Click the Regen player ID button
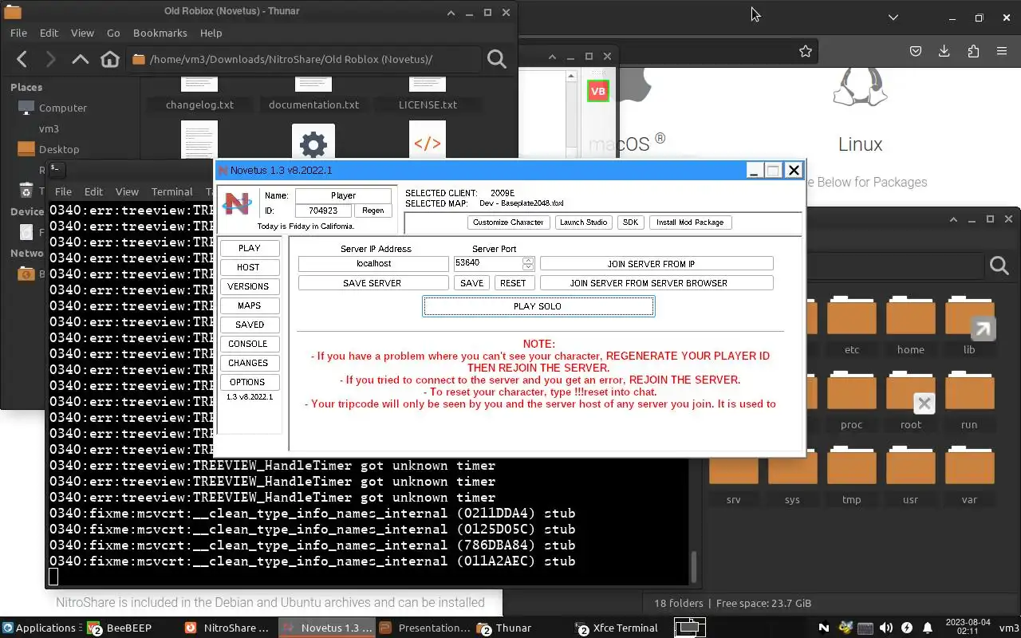This screenshot has width=1021, height=638. click(x=373, y=211)
